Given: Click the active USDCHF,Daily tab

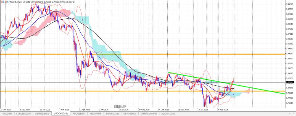Looking at the screenshot, I should [x=61, y=114].
